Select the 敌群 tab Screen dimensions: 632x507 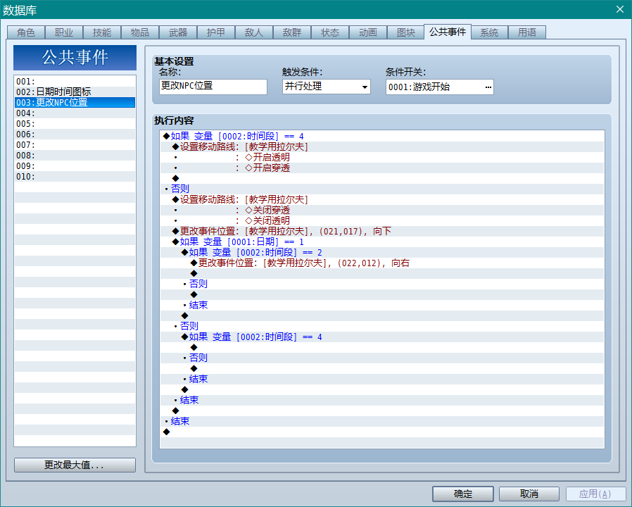(292, 32)
